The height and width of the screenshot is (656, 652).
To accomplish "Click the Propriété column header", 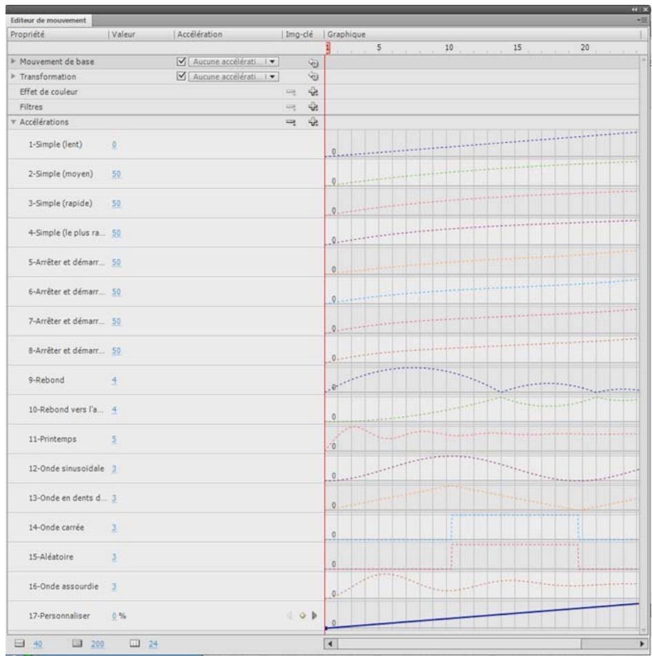I will point(27,34).
